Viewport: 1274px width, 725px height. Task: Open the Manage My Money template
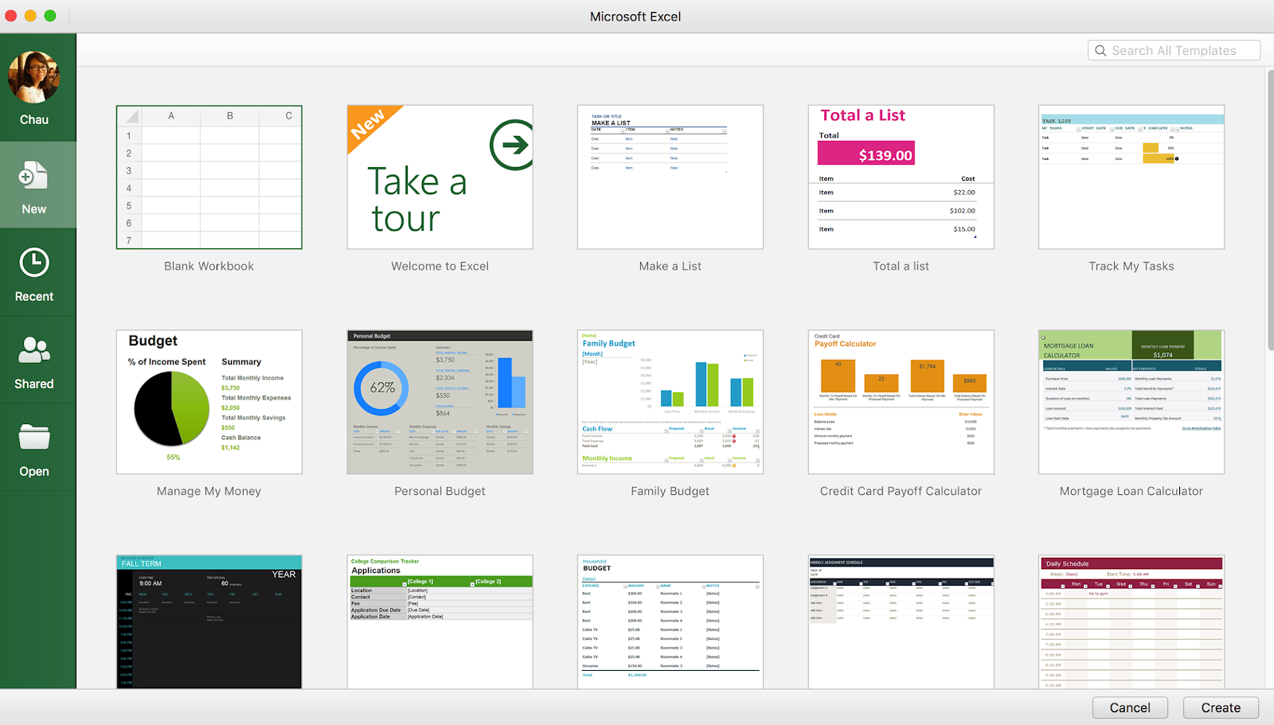click(x=209, y=402)
